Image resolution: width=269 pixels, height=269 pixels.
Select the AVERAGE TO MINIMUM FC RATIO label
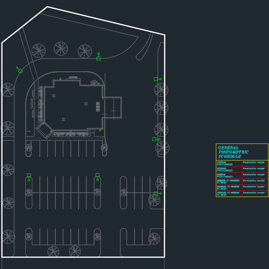[x=228, y=194]
